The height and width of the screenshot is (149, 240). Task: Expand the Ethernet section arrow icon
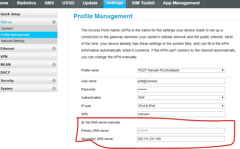point(54,48)
